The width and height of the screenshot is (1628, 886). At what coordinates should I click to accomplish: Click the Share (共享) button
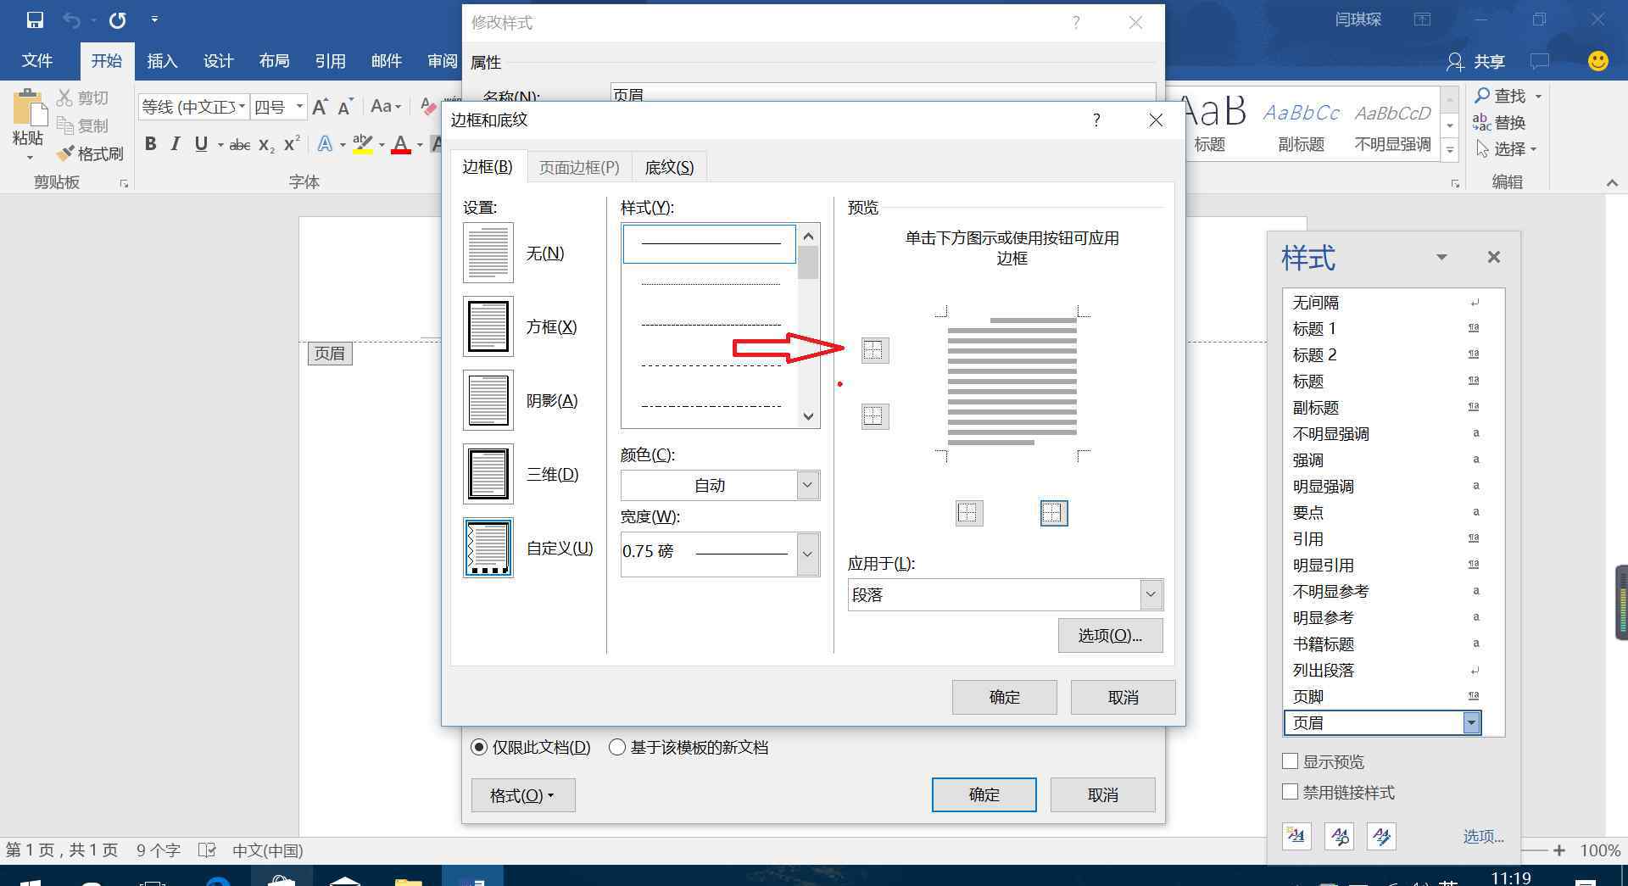coord(1476,61)
